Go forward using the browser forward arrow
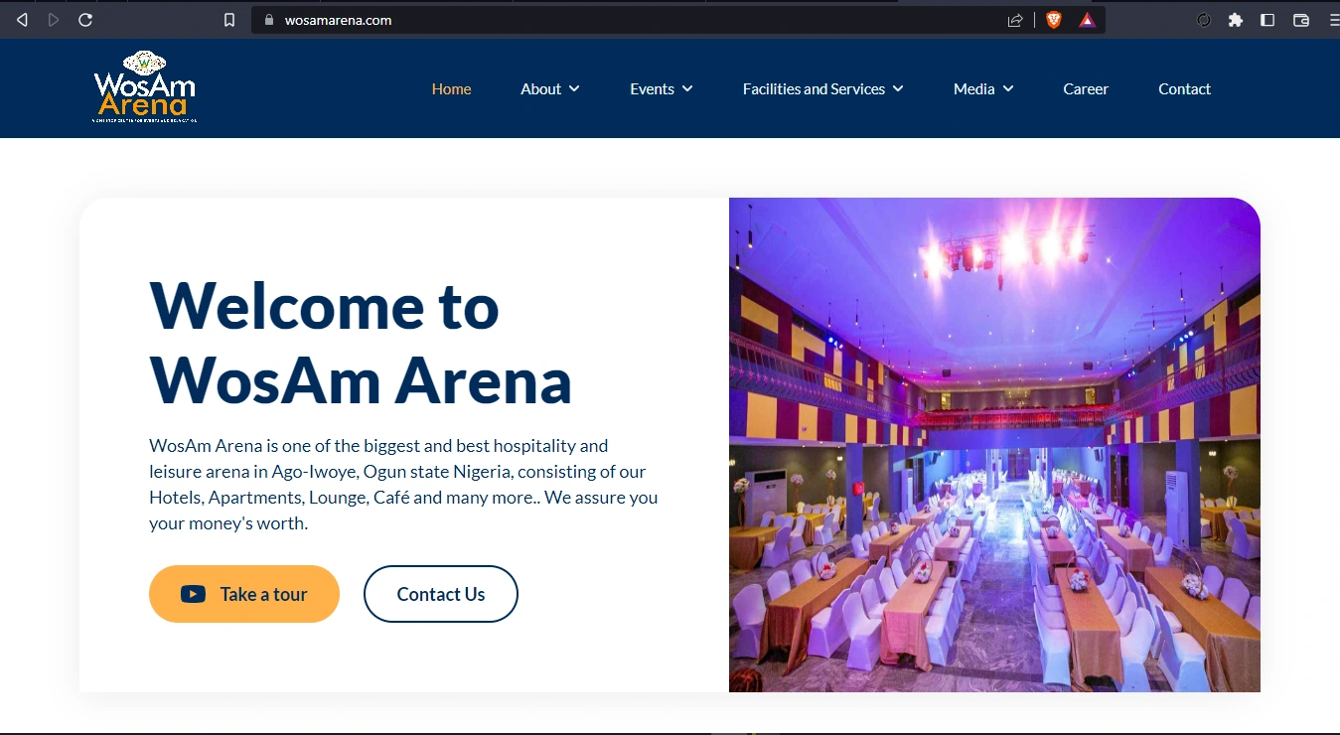 (54, 20)
